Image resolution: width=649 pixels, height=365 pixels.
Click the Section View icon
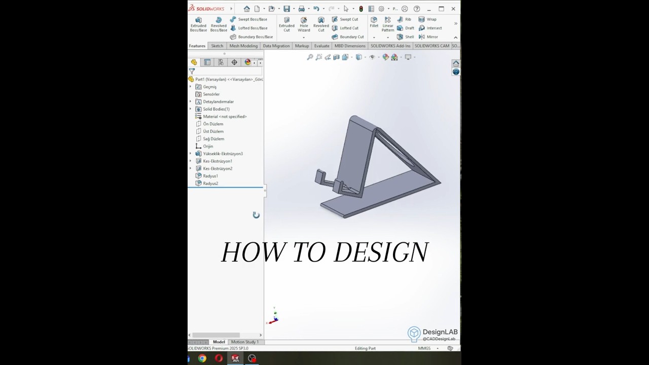click(x=336, y=57)
